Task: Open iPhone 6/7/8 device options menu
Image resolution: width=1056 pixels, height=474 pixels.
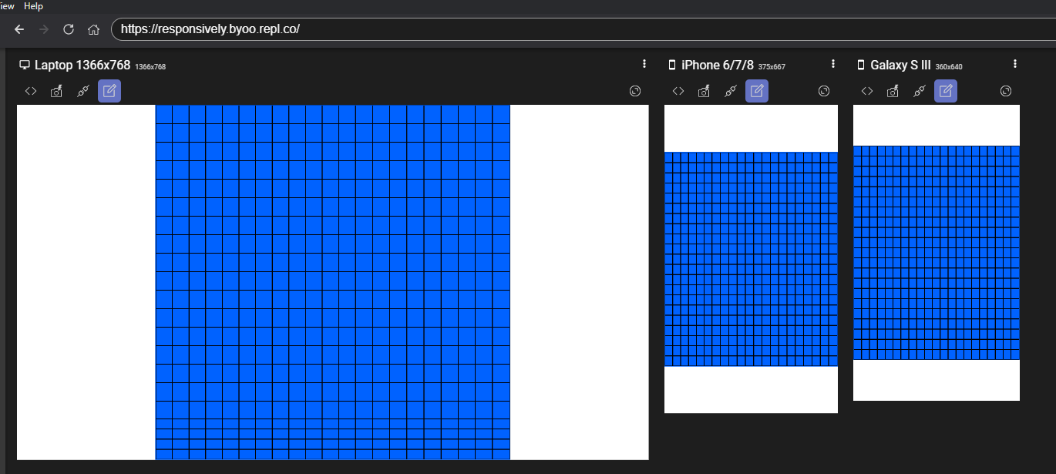Action: [x=832, y=64]
